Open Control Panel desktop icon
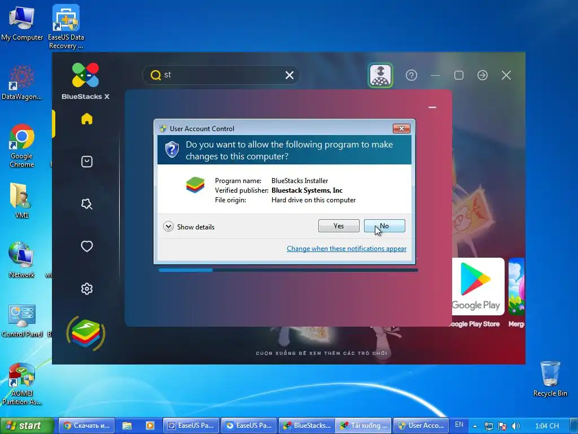Image resolution: width=578 pixels, height=434 pixels. click(x=22, y=321)
